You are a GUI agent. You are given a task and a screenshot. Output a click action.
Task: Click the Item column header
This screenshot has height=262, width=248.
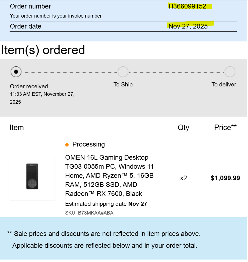(16, 128)
